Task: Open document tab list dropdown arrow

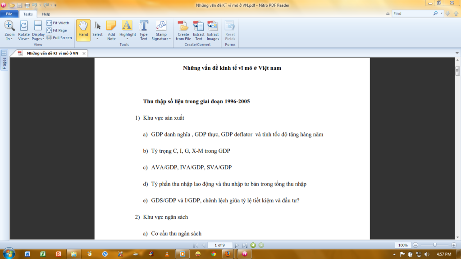Action: [x=457, y=53]
